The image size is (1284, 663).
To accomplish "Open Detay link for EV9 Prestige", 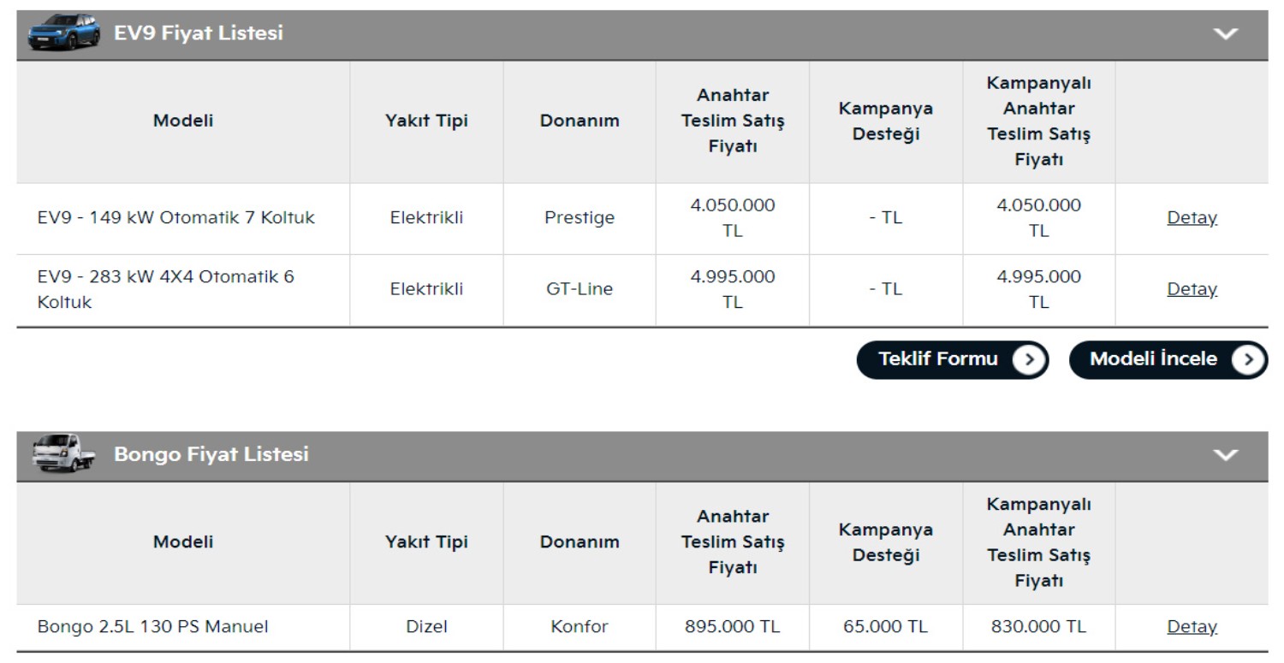I will tap(1192, 218).
